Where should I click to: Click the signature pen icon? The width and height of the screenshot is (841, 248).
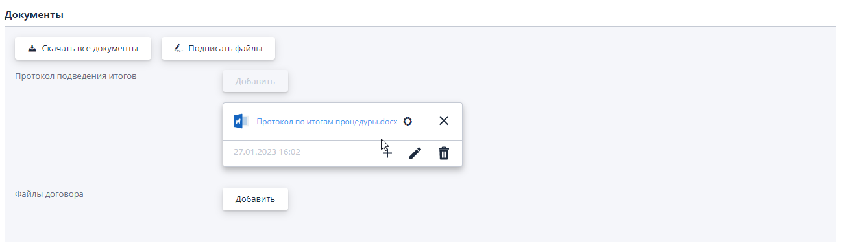(x=178, y=49)
